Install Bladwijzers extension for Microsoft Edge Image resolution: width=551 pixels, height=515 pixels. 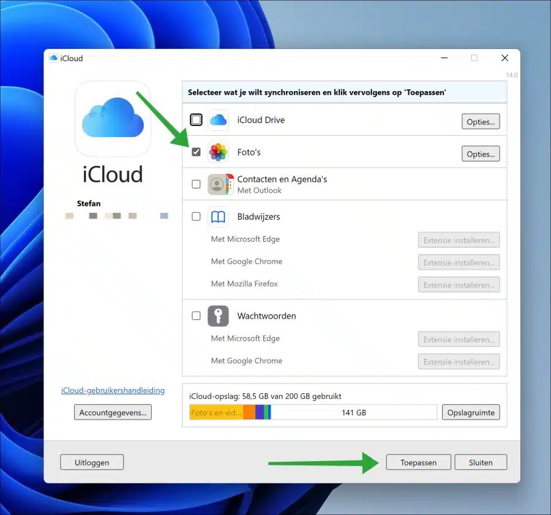pyautogui.click(x=459, y=240)
